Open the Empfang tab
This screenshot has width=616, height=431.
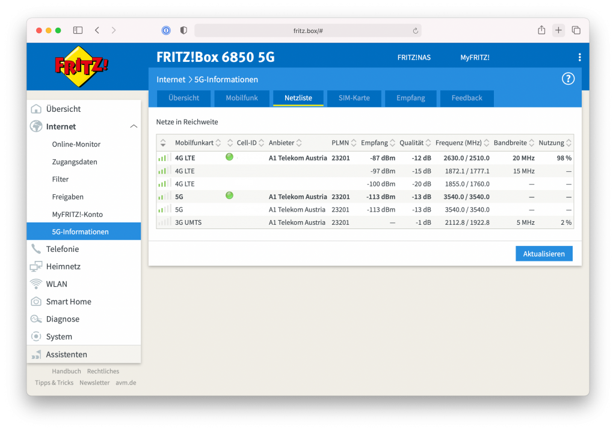coord(410,98)
